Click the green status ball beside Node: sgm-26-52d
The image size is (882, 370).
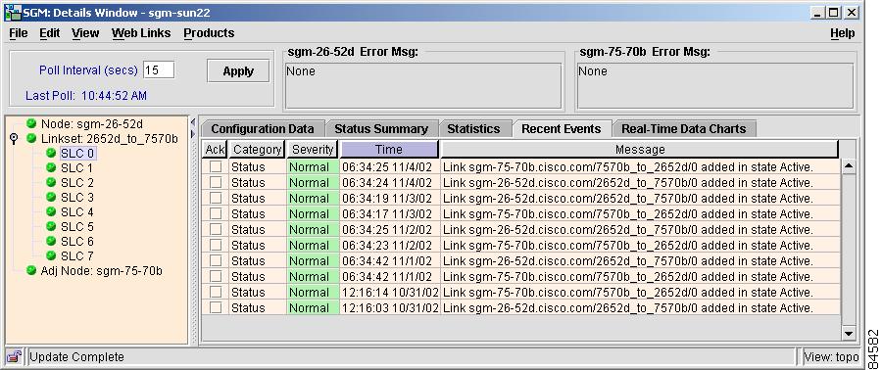[x=31, y=123]
